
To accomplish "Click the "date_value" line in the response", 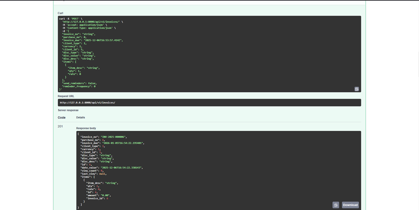I will click(112, 168).
